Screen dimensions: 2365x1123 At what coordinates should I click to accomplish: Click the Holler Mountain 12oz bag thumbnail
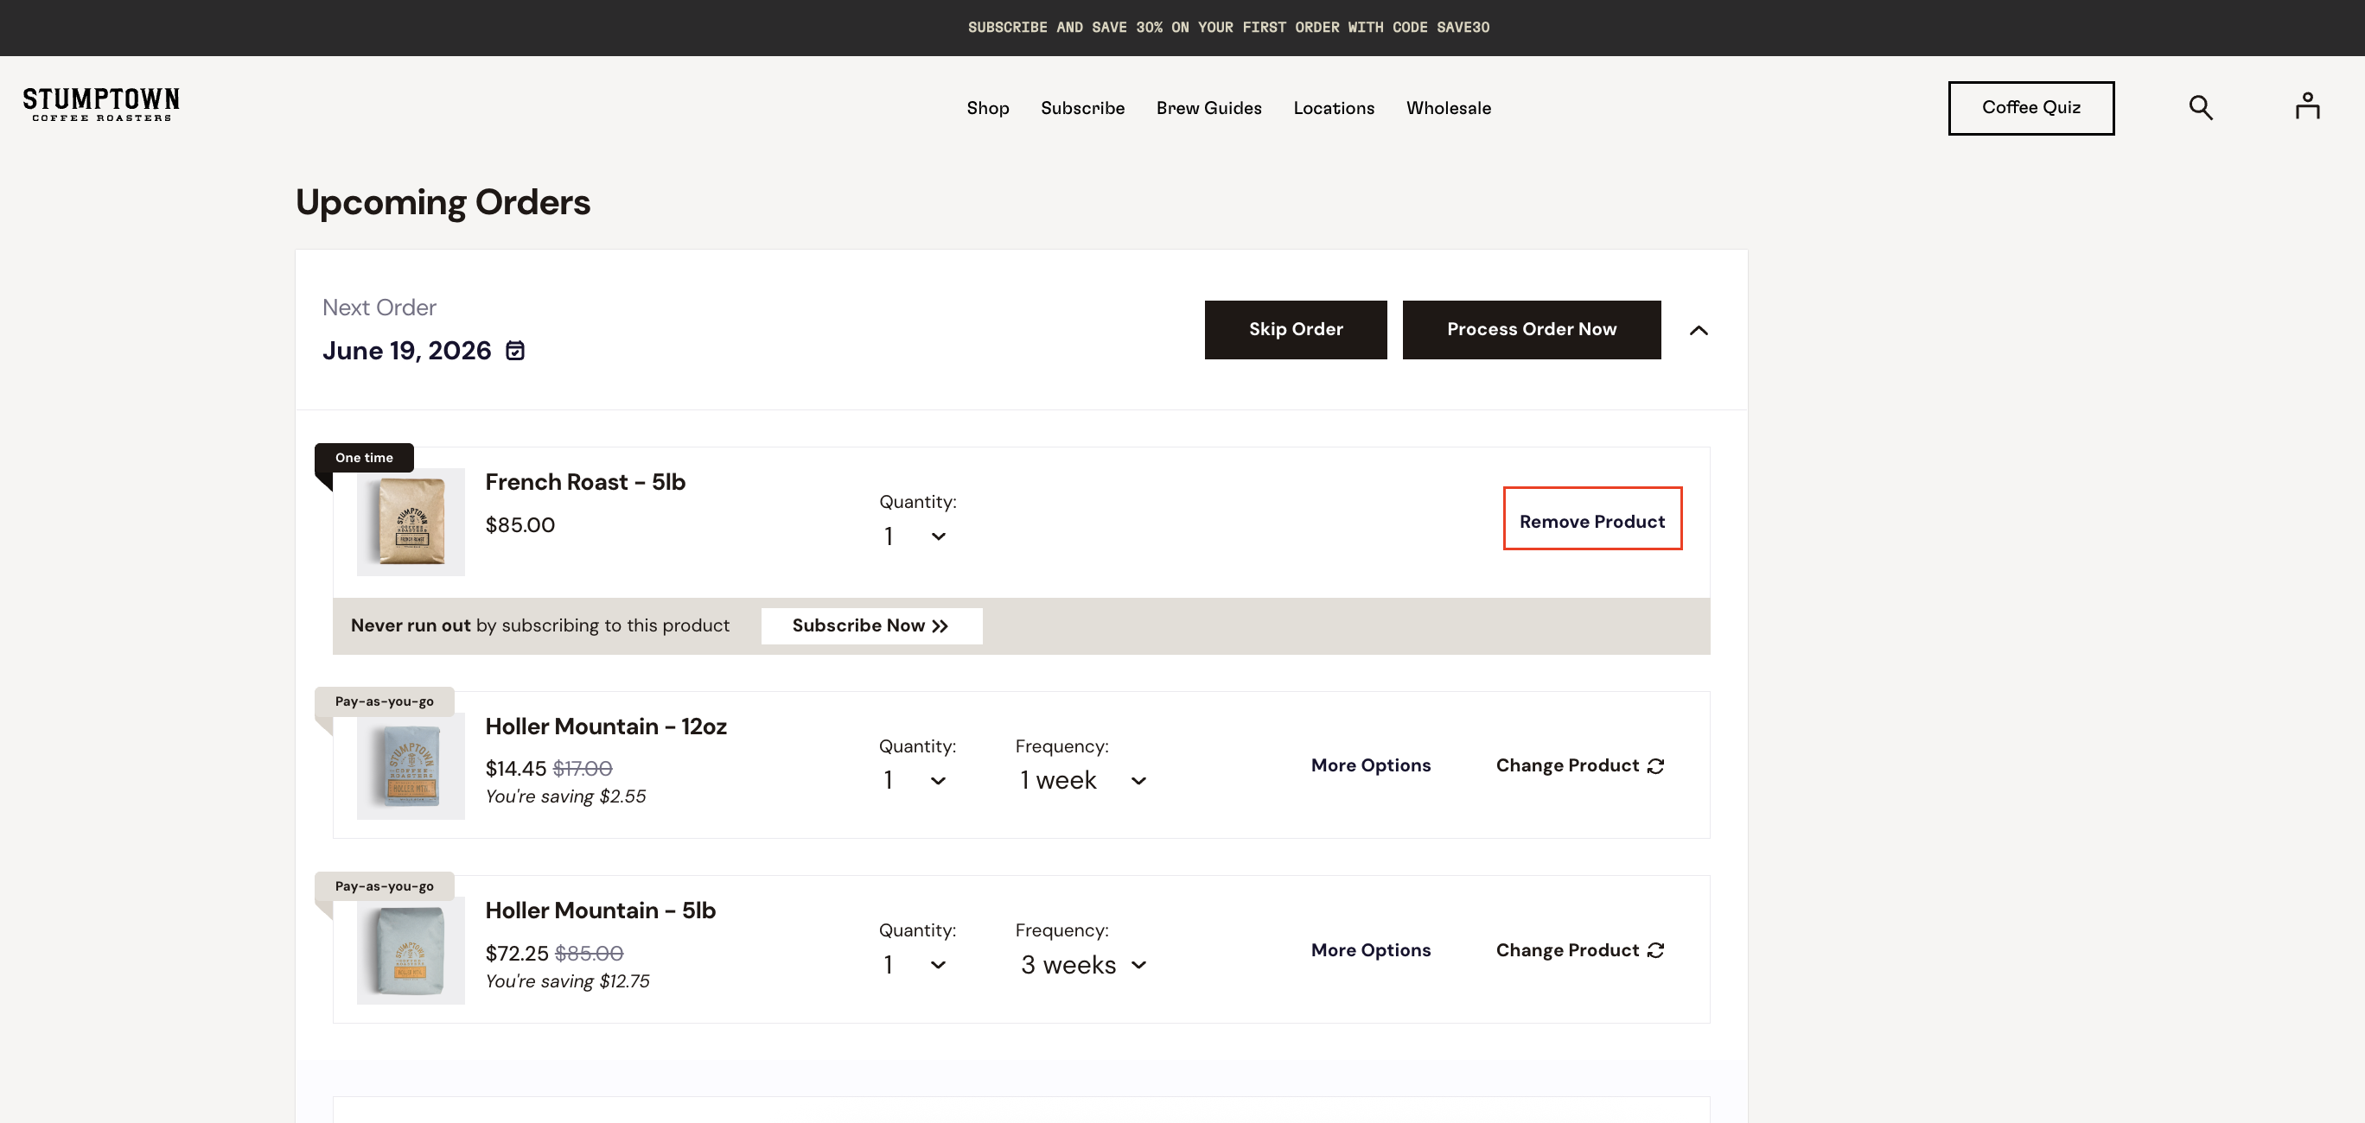pyautogui.click(x=411, y=766)
